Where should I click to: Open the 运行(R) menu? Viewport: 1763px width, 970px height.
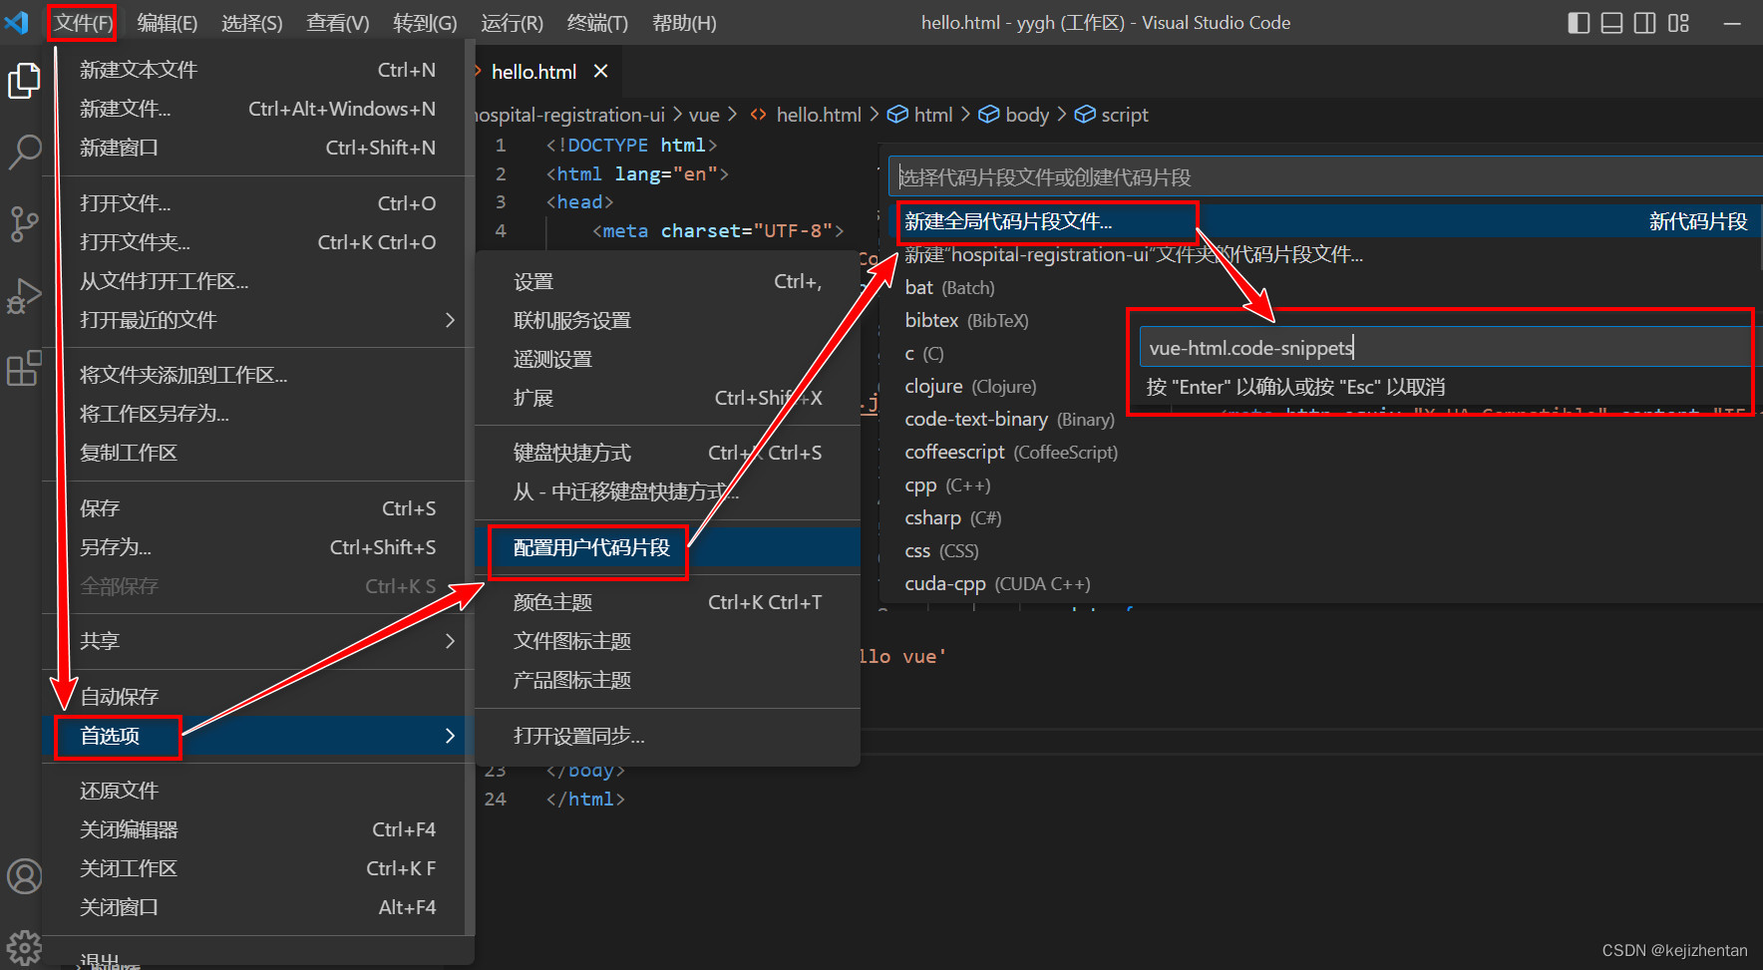pyautogui.click(x=512, y=23)
